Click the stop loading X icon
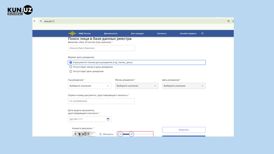274x154 pixels. click(35, 21)
